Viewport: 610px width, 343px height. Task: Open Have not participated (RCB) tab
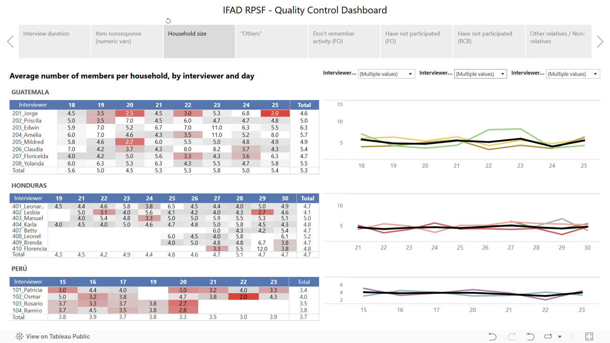[489, 41]
